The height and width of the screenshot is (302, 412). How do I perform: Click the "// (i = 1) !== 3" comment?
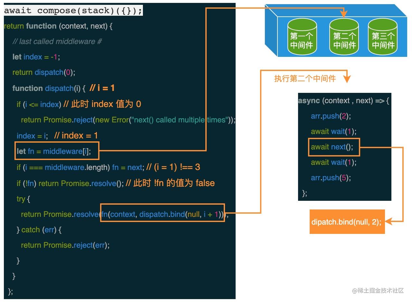pyautogui.click(x=173, y=167)
